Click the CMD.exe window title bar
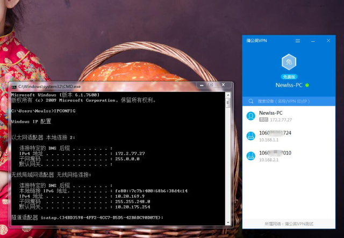This screenshot has width=344, height=238. (x=107, y=86)
